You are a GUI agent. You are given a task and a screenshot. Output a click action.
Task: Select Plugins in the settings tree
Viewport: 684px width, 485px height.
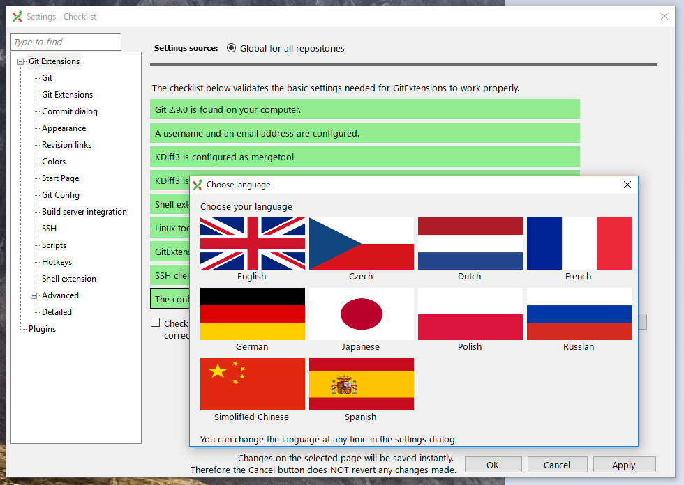point(43,329)
